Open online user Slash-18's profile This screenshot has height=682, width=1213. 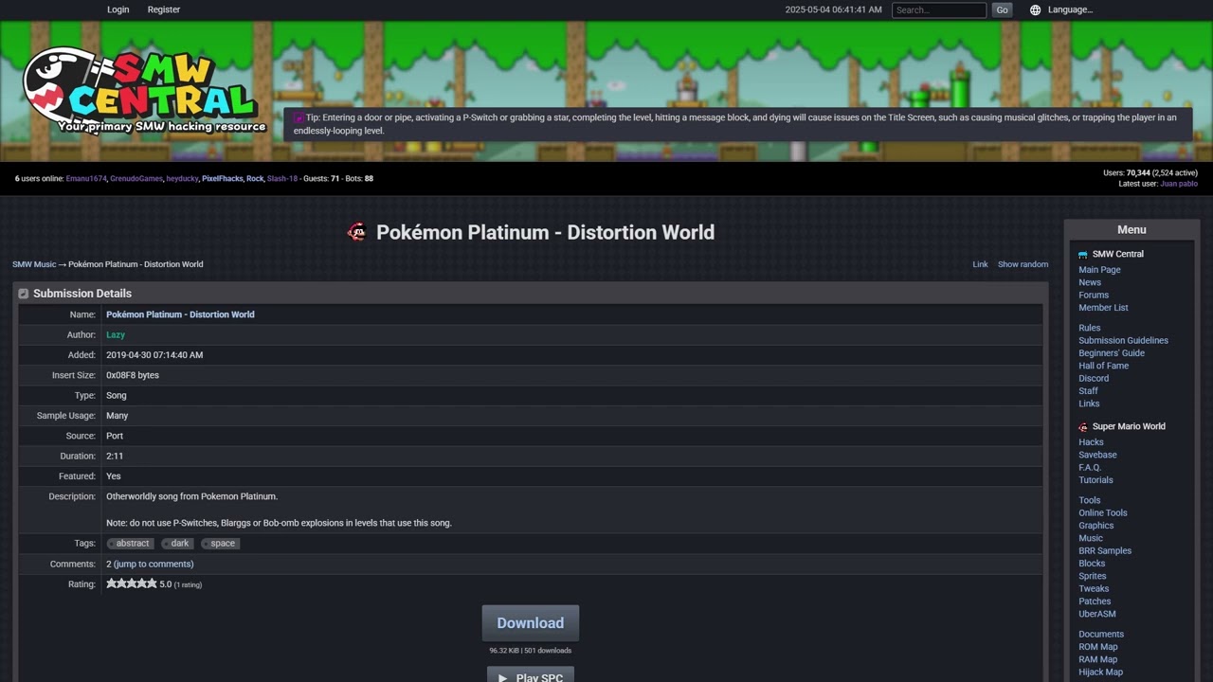(x=282, y=178)
